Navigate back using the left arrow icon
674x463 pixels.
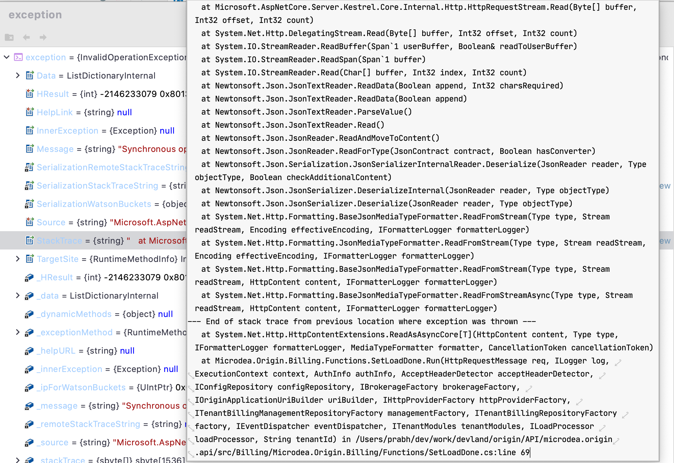(x=27, y=37)
